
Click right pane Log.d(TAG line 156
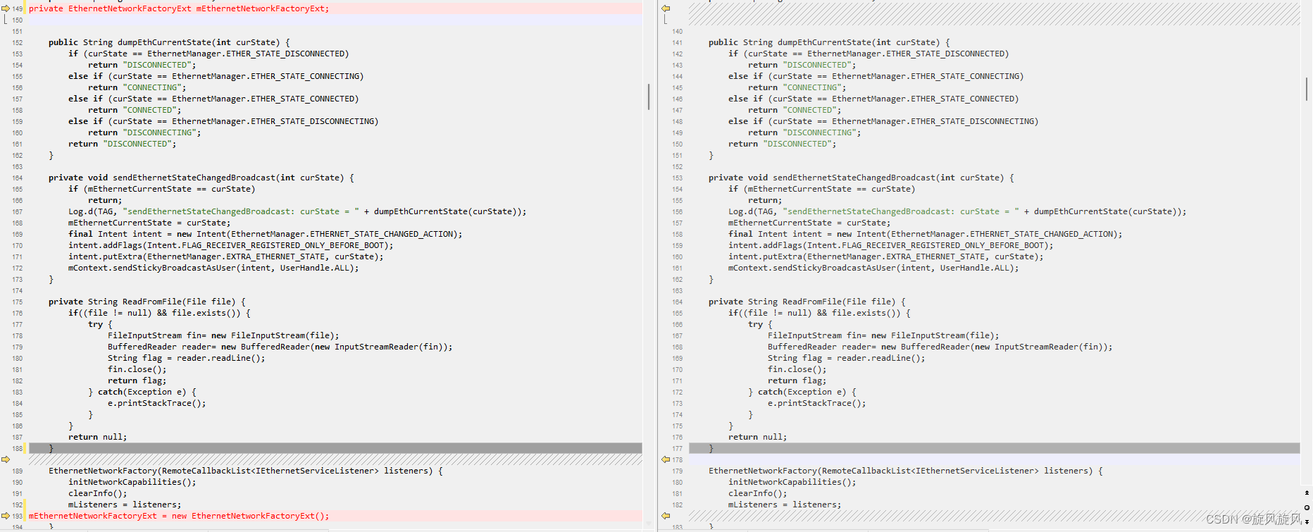click(957, 211)
